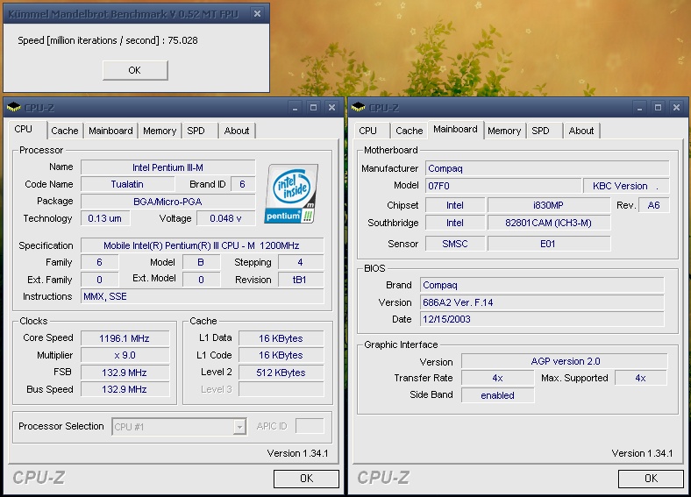The height and width of the screenshot is (497, 691).
Task: Click the 'Mobile Intel(R) Pentium(R) III CPU - M 1200MHz' specification
Action: (202, 245)
